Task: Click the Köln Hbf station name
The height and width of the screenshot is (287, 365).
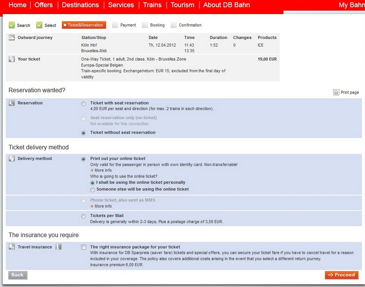Action: pyautogui.click(x=89, y=45)
